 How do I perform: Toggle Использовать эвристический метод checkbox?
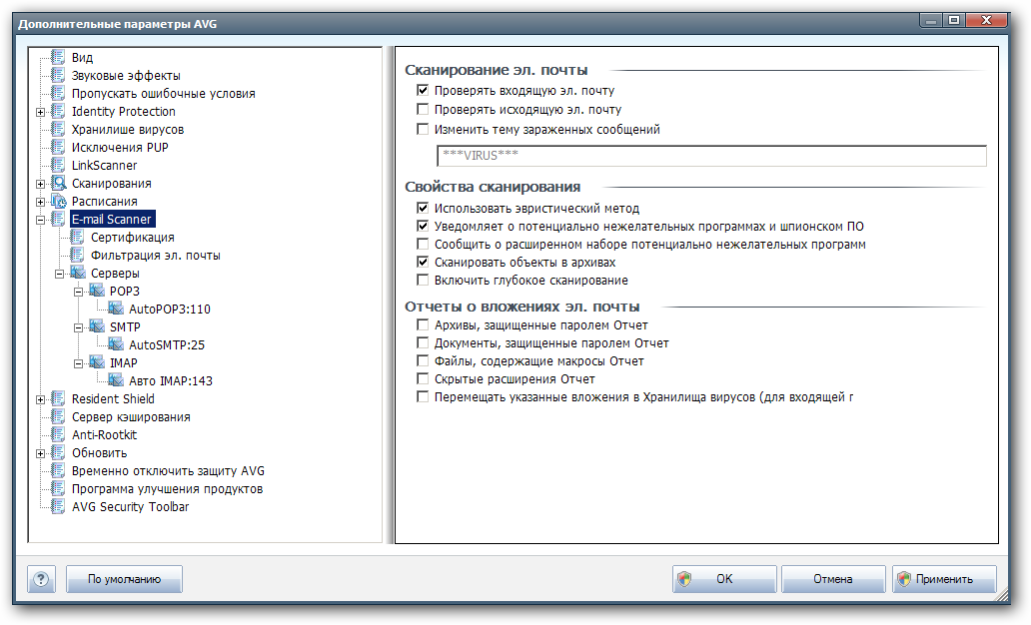(x=423, y=208)
